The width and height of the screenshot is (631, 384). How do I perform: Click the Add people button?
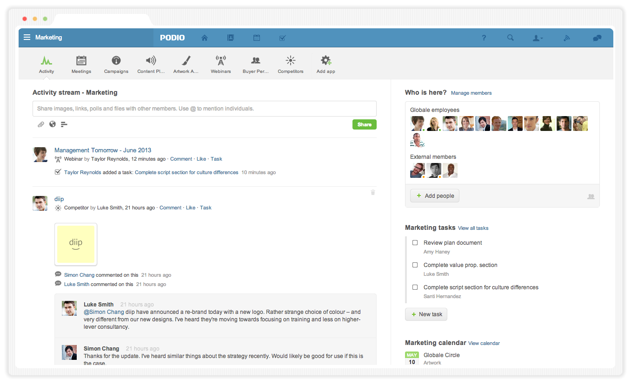point(435,196)
